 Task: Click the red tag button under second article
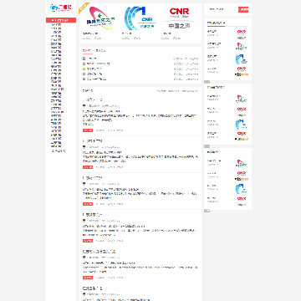[88, 167]
